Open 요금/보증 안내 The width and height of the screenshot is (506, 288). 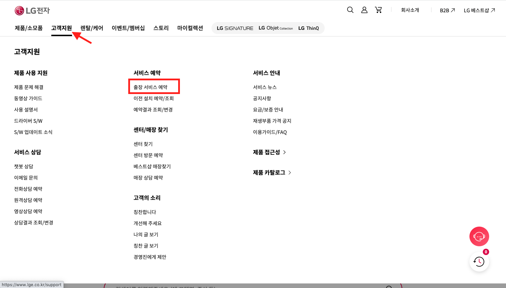[268, 109]
